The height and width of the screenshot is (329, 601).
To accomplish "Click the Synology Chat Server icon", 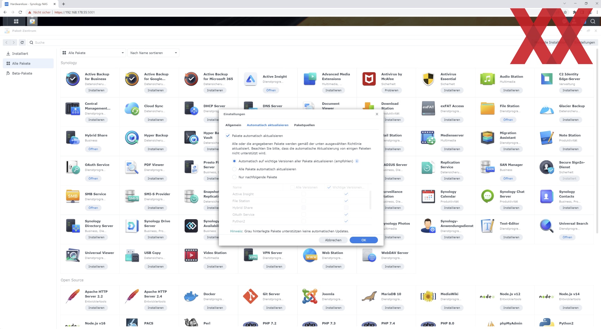I will [x=487, y=196].
